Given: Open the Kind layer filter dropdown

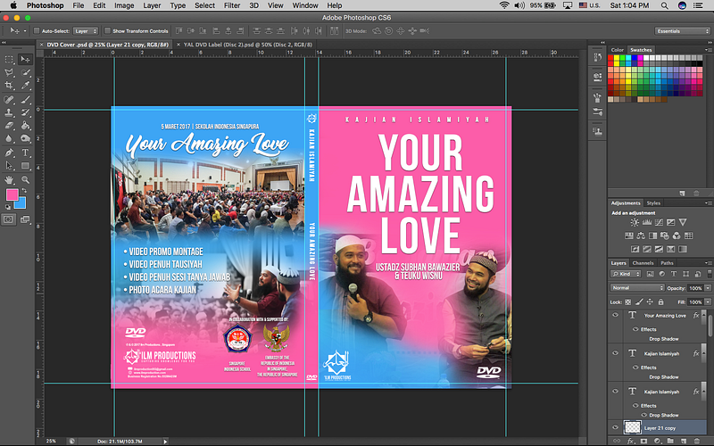Looking at the screenshot, I should coord(626,274).
